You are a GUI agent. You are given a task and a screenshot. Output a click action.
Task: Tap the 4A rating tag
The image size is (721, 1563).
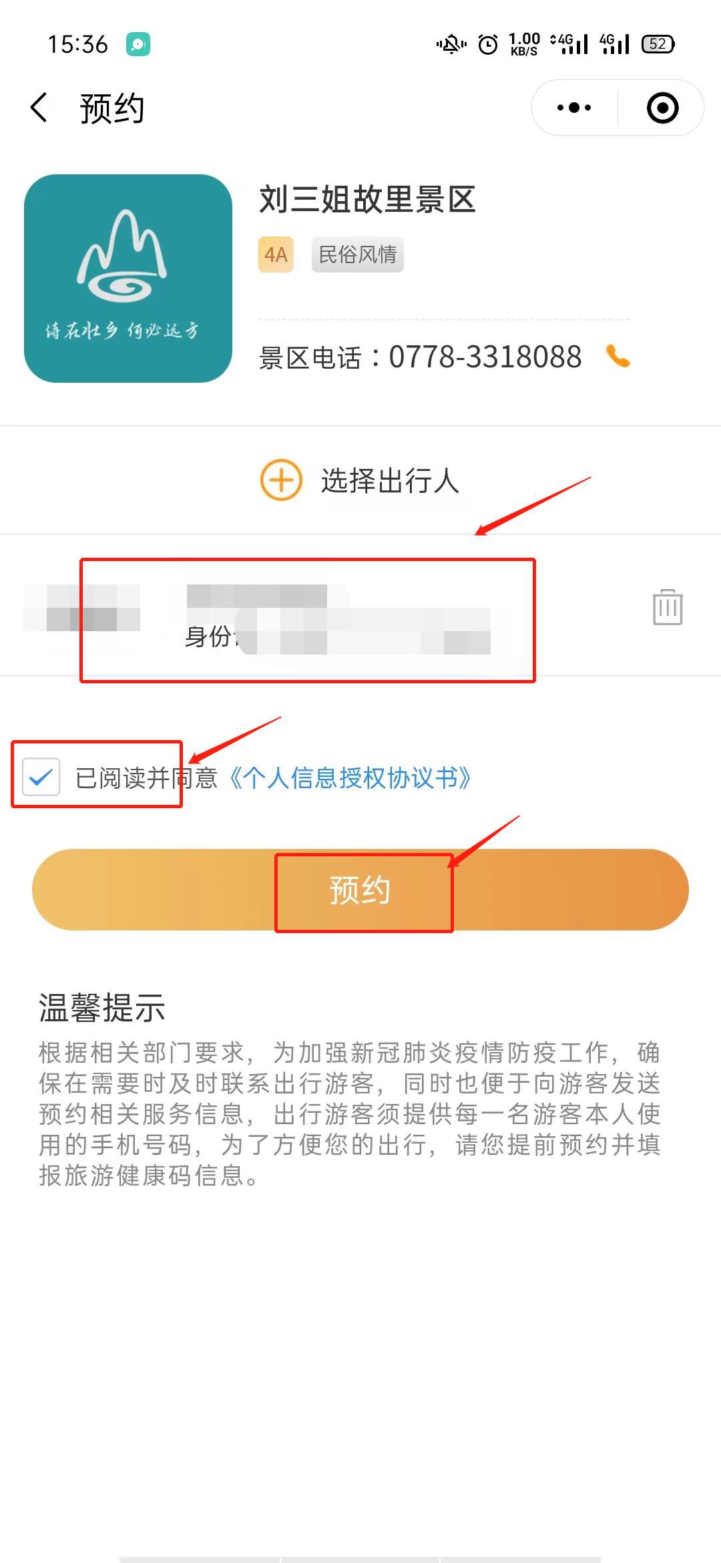click(276, 254)
